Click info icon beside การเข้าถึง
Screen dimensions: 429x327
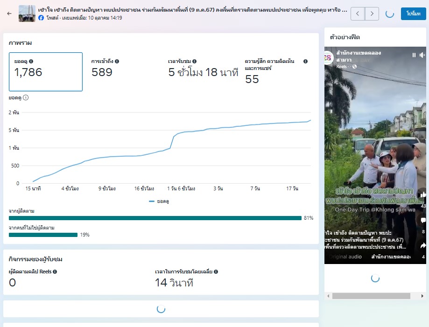tap(117, 61)
